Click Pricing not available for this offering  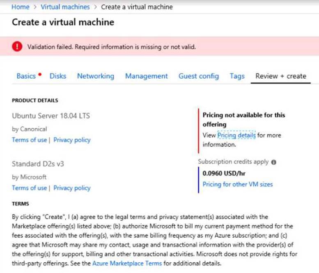pyautogui.click(x=244, y=119)
